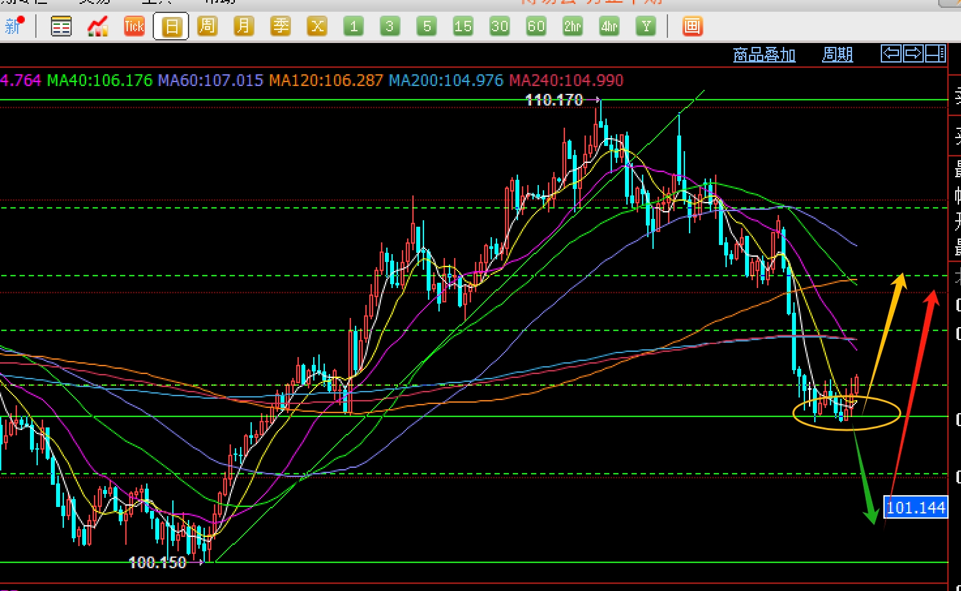Click the gold X period icon
Viewport: 961px width, 591px height.
317,27
